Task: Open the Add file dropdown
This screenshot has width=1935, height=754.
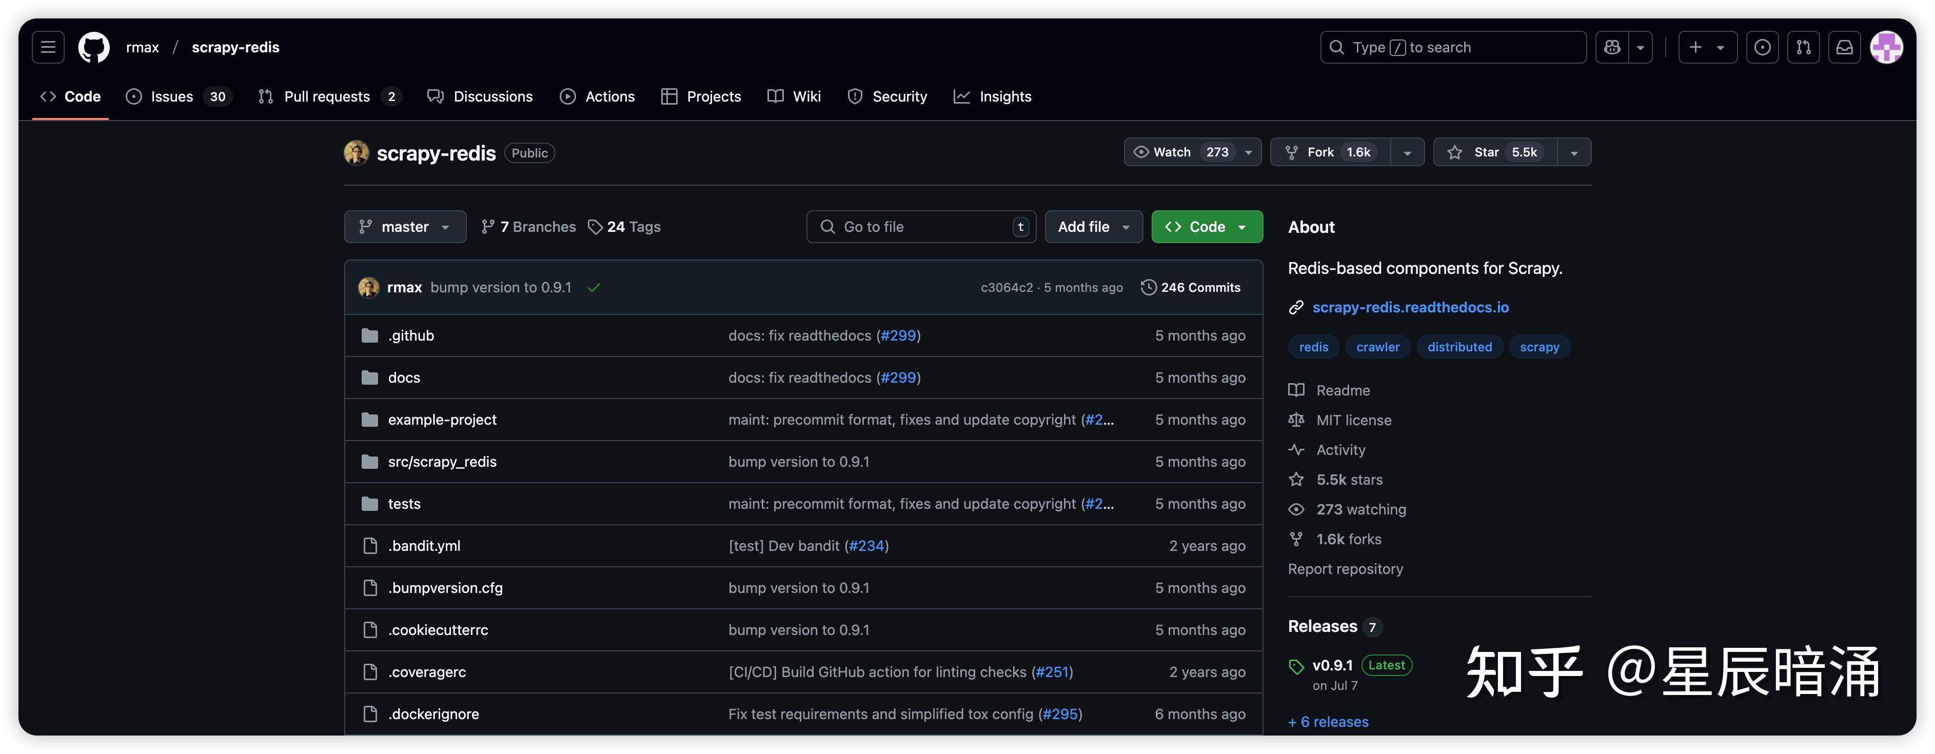Action: (1094, 227)
